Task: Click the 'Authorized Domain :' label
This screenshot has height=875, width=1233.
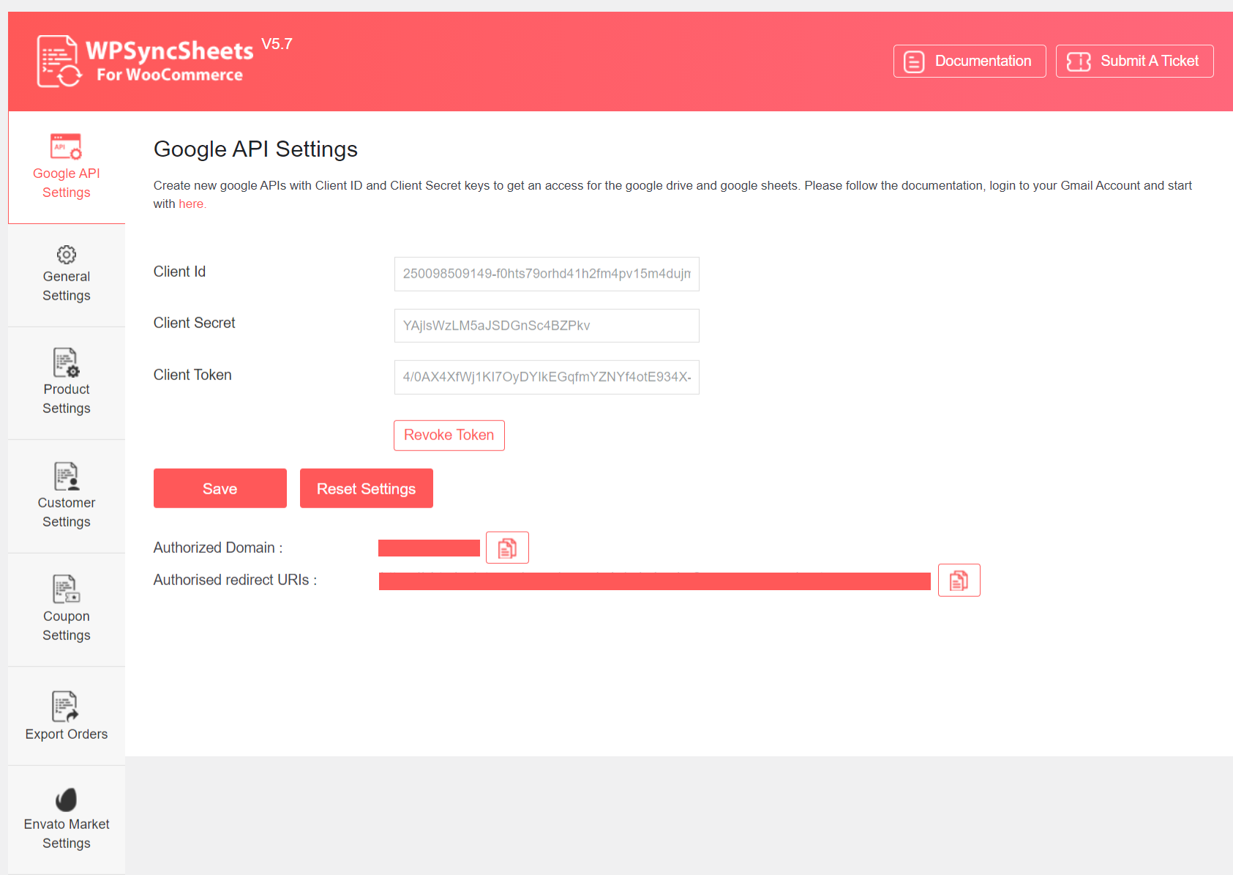Action: tap(218, 548)
